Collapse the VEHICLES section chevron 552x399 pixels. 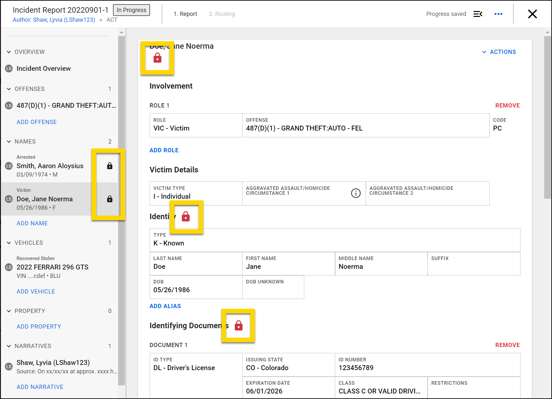(9, 243)
